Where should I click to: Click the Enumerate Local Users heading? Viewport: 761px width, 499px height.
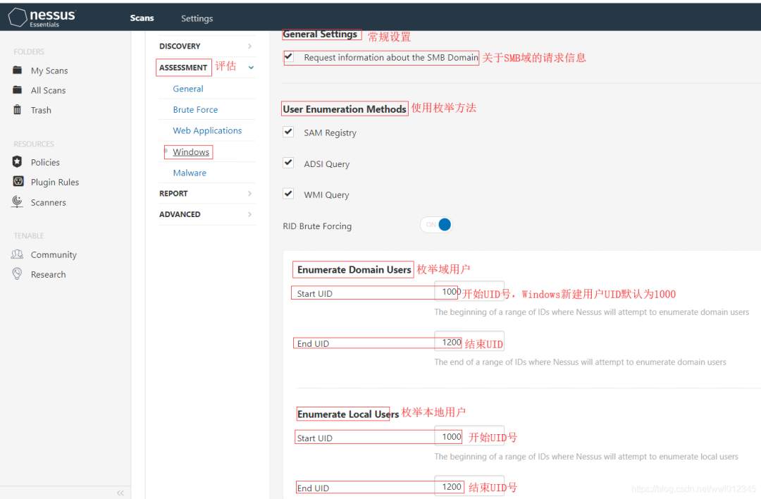pos(348,414)
